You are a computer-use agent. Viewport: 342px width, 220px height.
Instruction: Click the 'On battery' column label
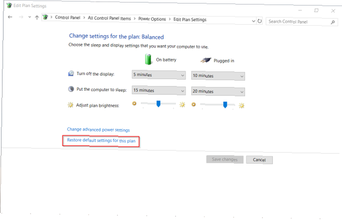[166, 60]
